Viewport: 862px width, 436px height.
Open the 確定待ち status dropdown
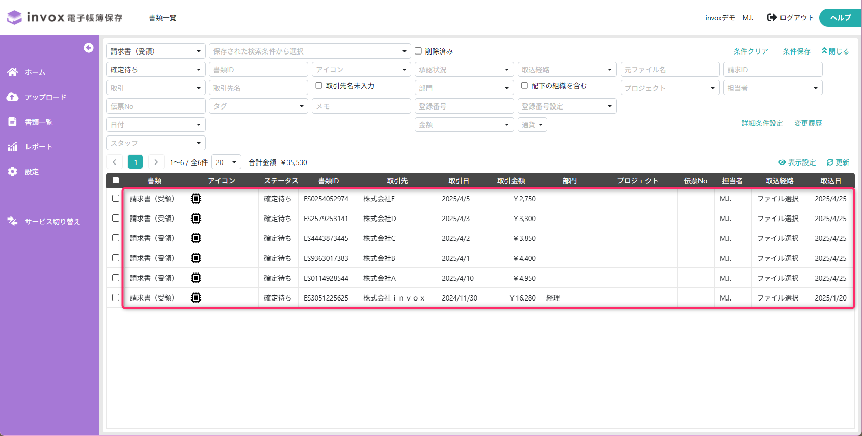pyautogui.click(x=156, y=69)
